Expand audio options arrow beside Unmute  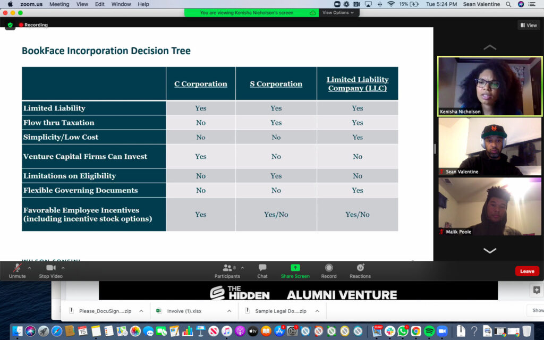[x=29, y=268]
